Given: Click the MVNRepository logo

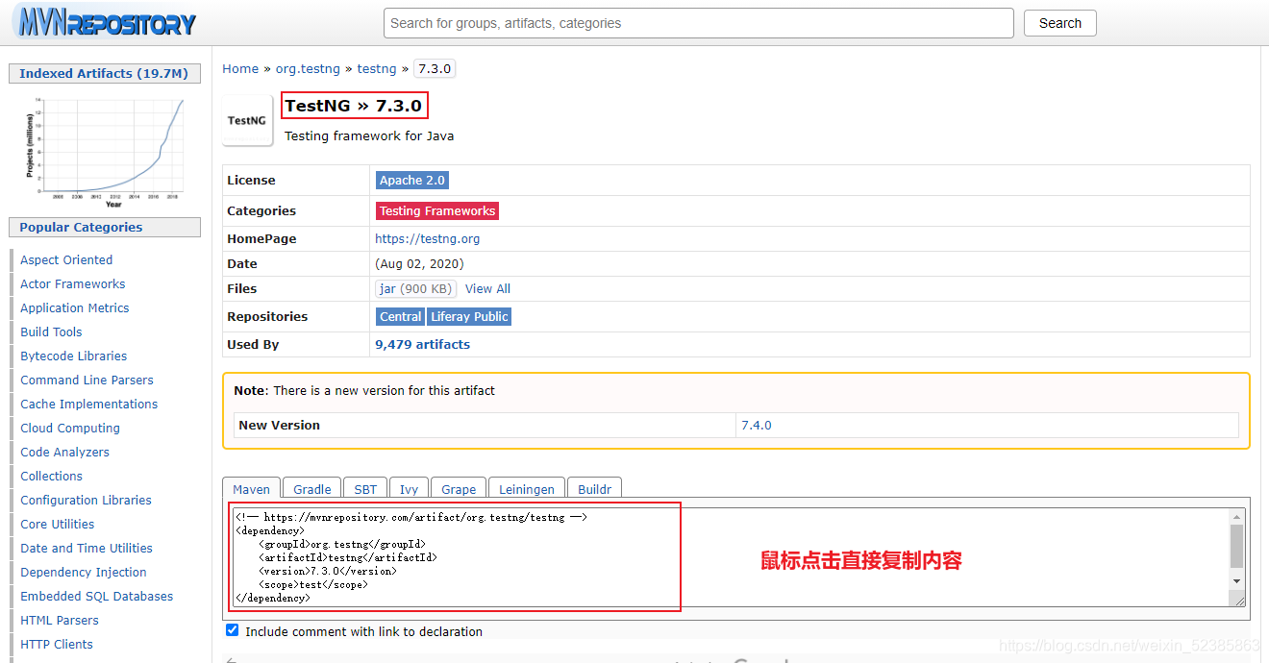Looking at the screenshot, I should tap(105, 23).
